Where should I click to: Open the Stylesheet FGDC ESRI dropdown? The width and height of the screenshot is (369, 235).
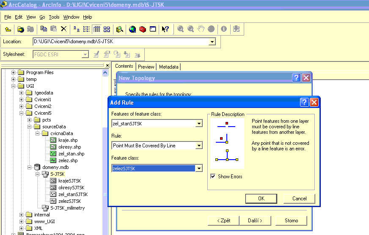85,54
